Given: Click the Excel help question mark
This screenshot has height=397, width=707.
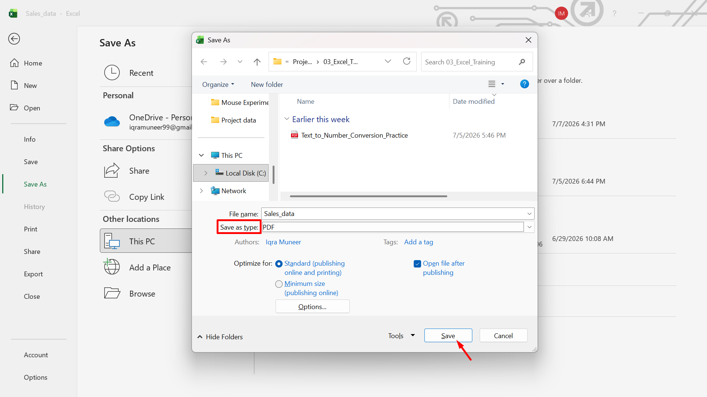Looking at the screenshot, I should [614, 14].
